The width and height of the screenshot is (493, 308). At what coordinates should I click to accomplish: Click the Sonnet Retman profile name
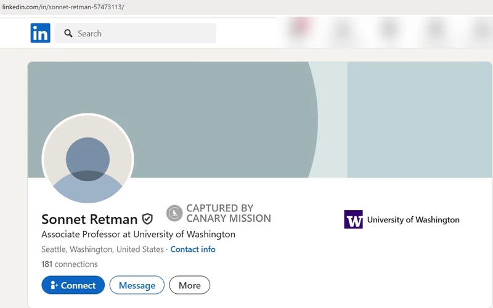(89, 219)
